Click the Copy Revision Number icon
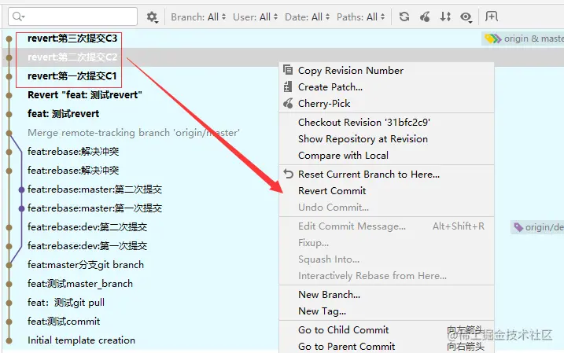This screenshot has height=353, width=564. click(288, 70)
